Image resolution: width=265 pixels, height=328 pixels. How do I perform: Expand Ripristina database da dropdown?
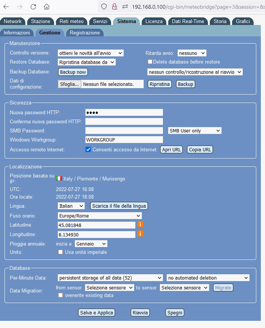point(87,62)
